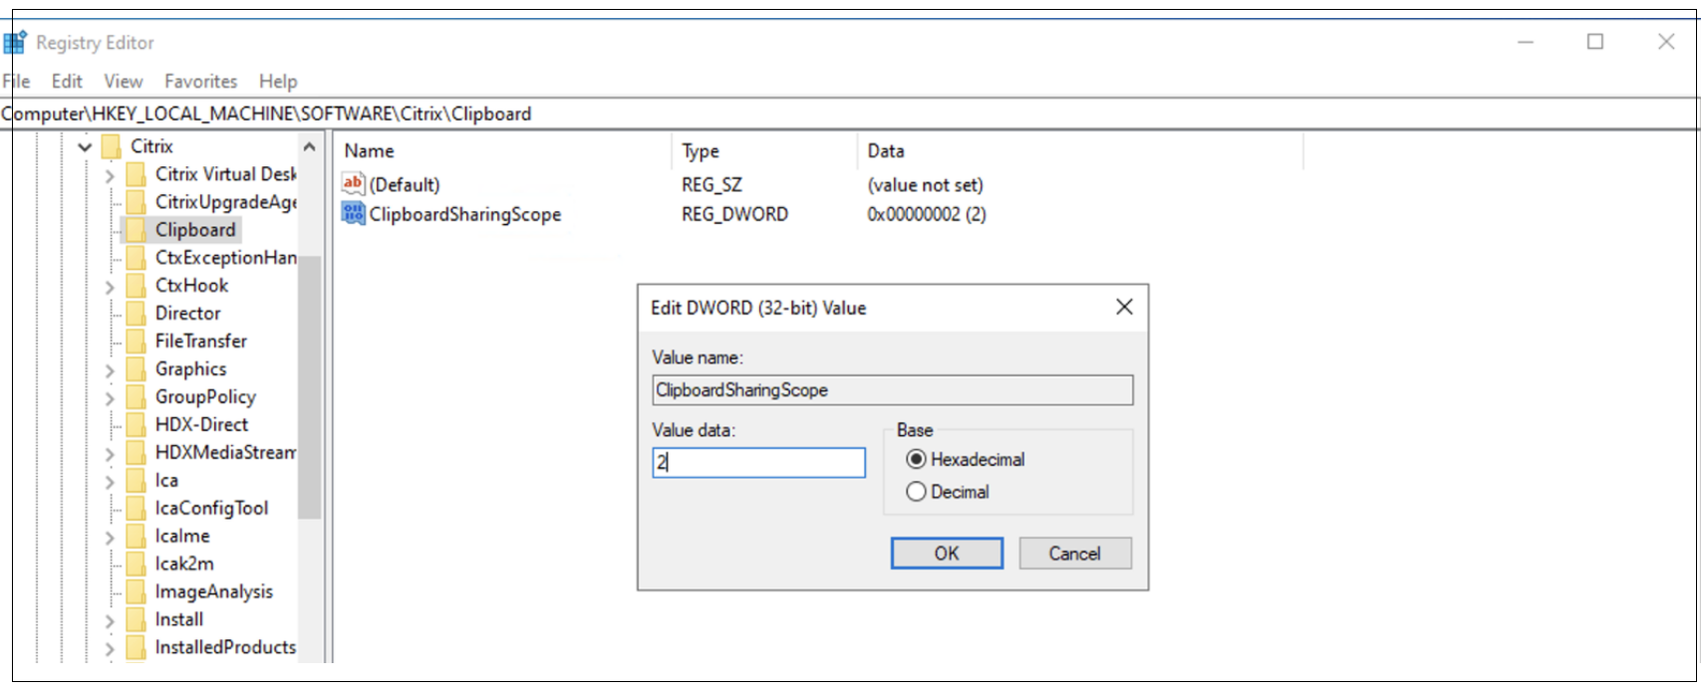Viewport: 1701px width, 690px height.
Task: Click the Graphics folder icon
Action: click(x=137, y=369)
